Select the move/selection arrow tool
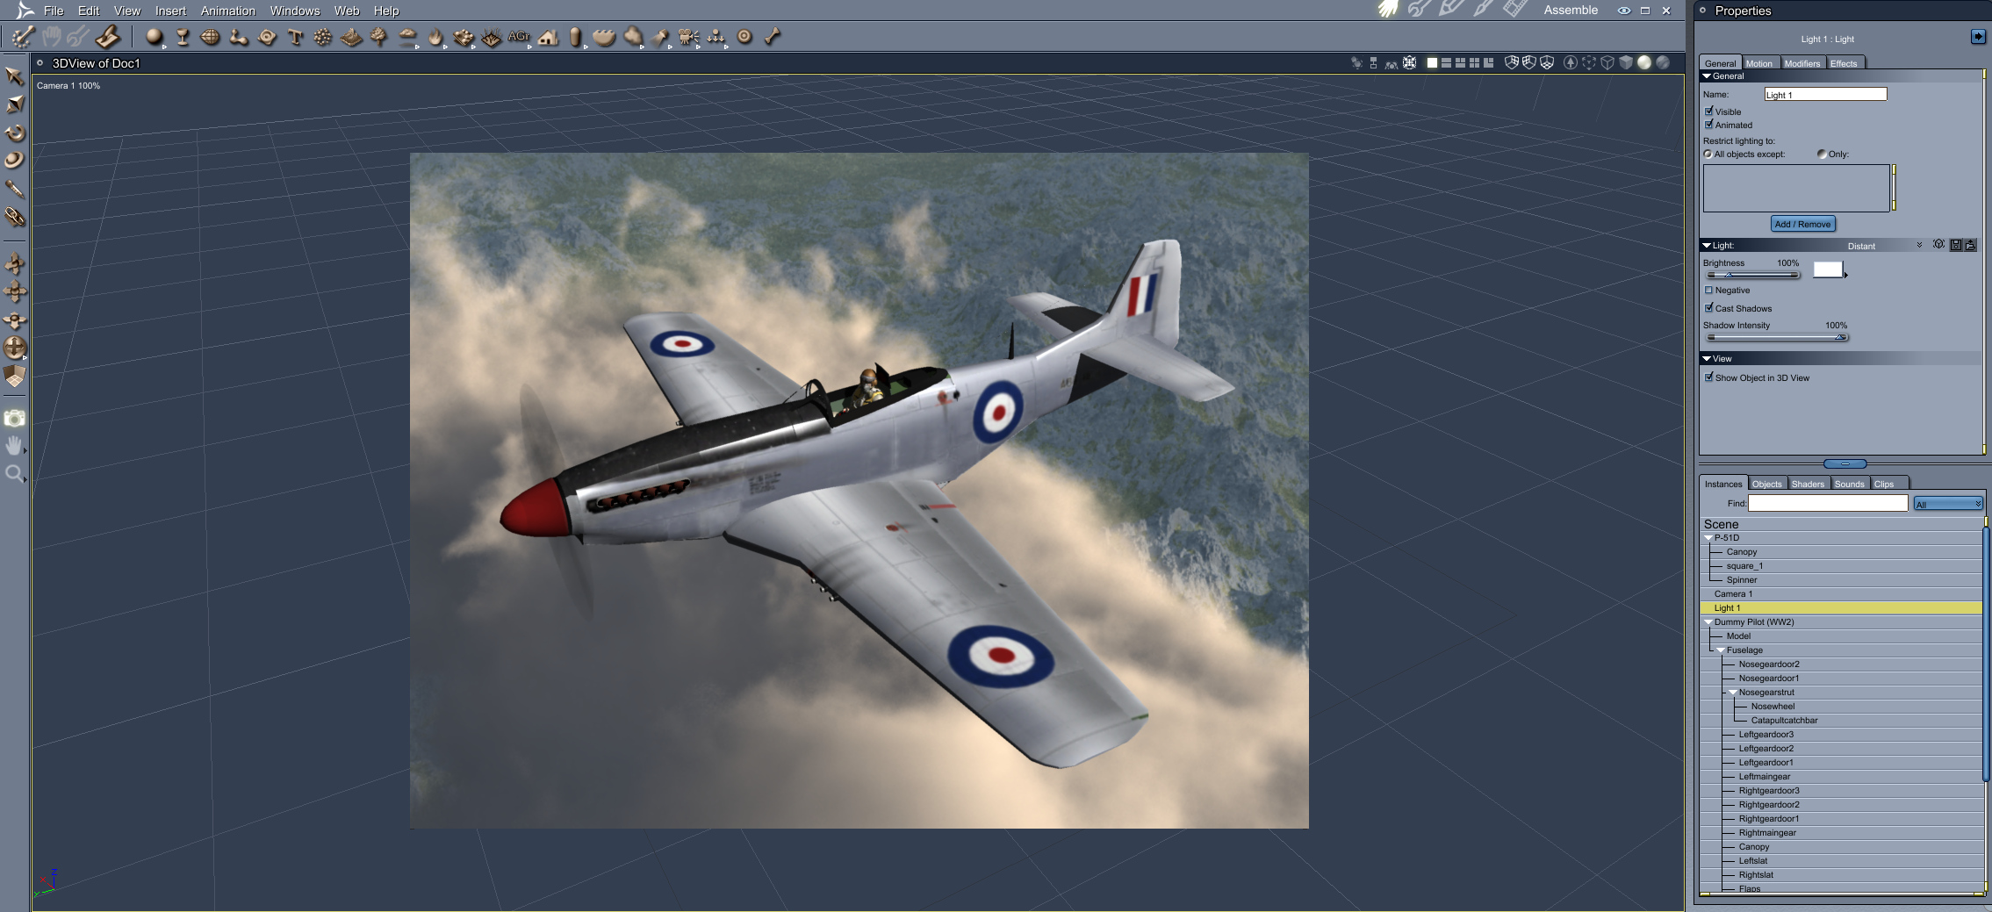This screenshot has width=1992, height=912. pyautogui.click(x=14, y=76)
